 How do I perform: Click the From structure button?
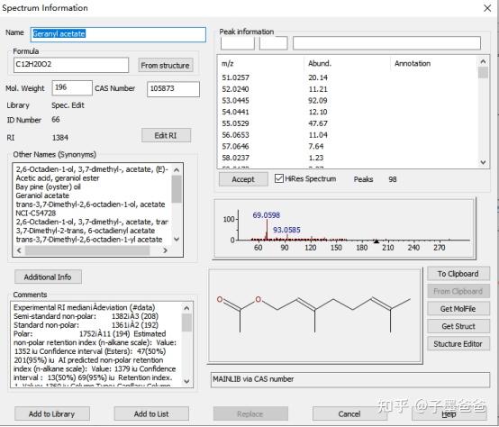click(165, 65)
